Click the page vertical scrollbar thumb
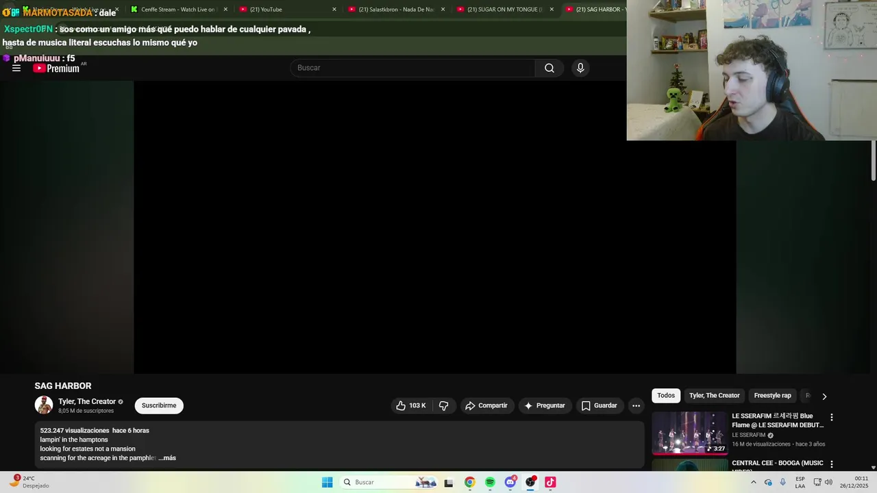The width and height of the screenshot is (877, 493). pyautogui.click(x=874, y=161)
